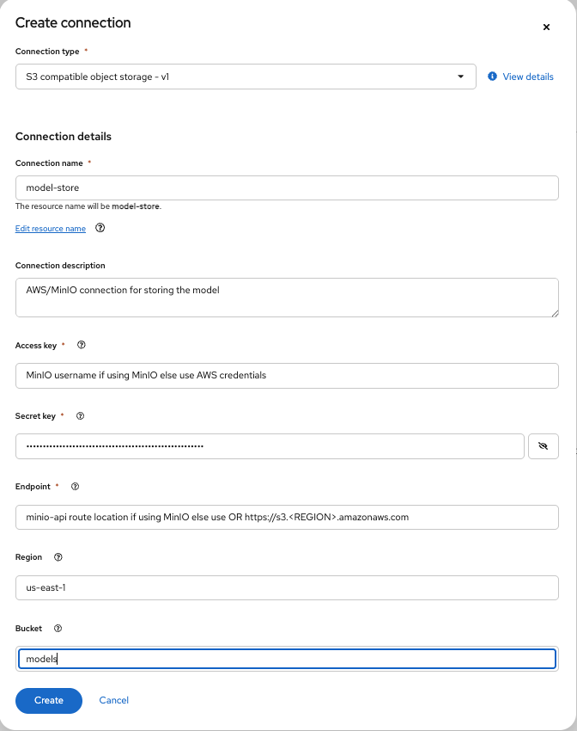This screenshot has height=731, width=577.
Task: Open the View details link
Action: (527, 77)
